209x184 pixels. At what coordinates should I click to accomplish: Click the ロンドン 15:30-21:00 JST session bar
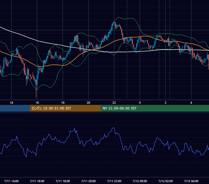[x=65, y=108]
